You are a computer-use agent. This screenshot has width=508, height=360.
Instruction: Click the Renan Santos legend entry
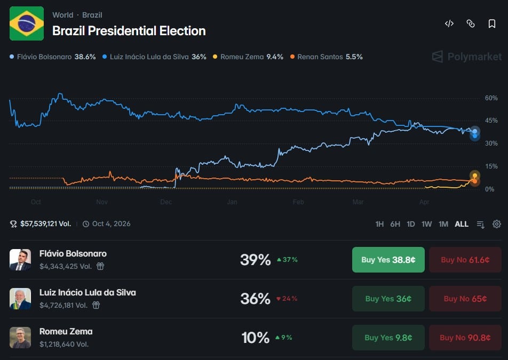click(326, 57)
